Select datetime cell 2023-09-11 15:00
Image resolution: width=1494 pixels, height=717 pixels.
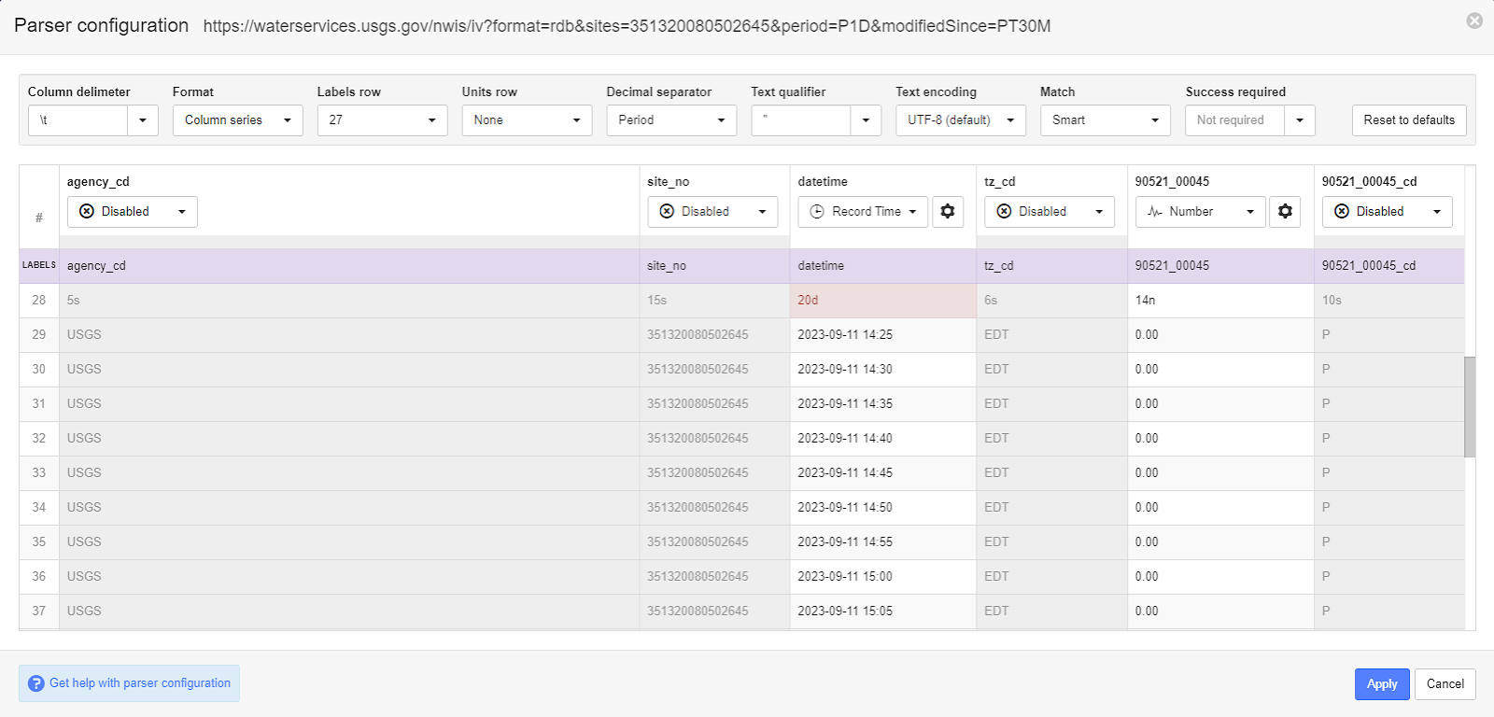pos(883,577)
